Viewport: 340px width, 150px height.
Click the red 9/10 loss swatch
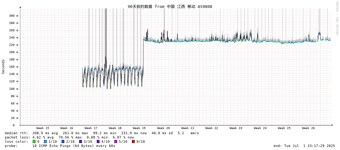click(133, 141)
